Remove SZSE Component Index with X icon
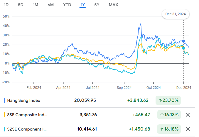Viewport: 199px width, 137px height. click(188, 129)
